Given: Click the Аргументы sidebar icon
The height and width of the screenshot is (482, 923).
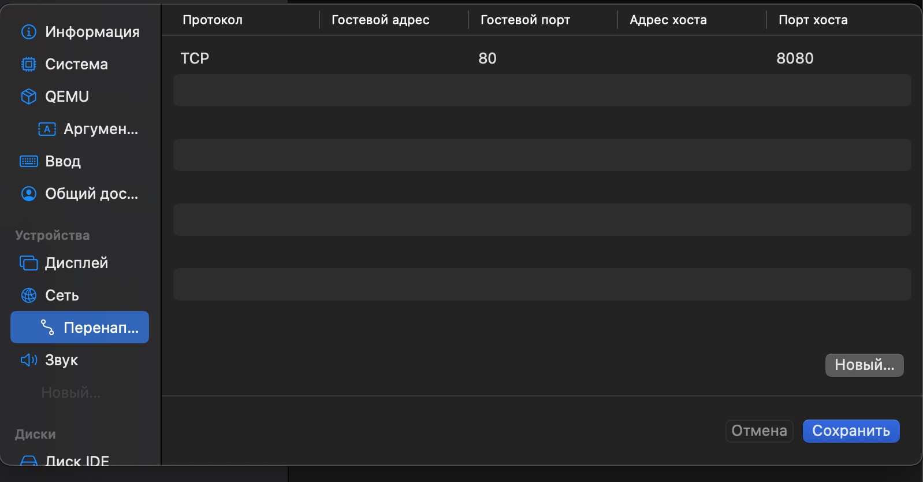Looking at the screenshot, I should (x=47, y=129).
